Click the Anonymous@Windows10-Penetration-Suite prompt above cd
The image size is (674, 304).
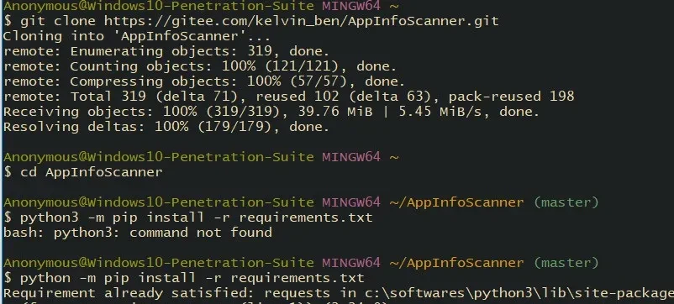[159, 157]
